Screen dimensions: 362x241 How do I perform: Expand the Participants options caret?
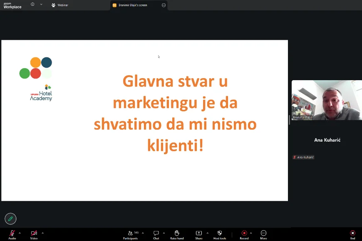[x=143, y=233]
